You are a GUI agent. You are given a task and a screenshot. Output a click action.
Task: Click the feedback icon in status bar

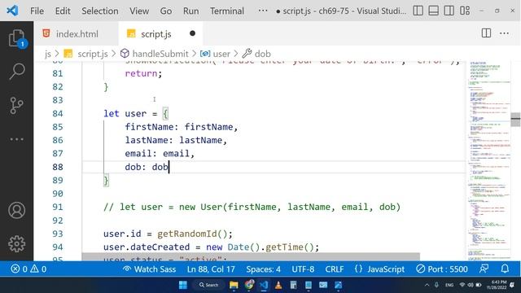point(484,269)
